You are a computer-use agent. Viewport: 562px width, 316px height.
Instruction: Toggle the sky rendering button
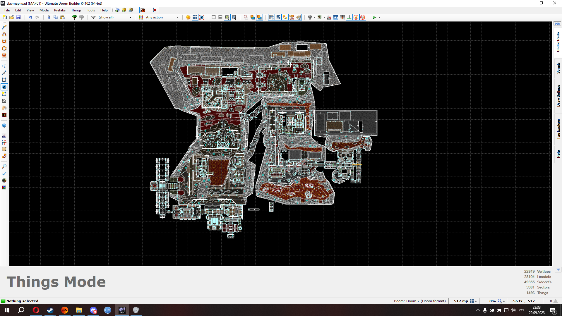[x=335, y=17]
